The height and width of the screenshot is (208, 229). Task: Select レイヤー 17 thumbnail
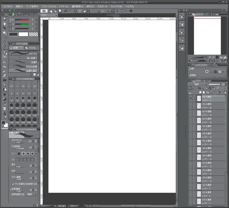point(199,128)
